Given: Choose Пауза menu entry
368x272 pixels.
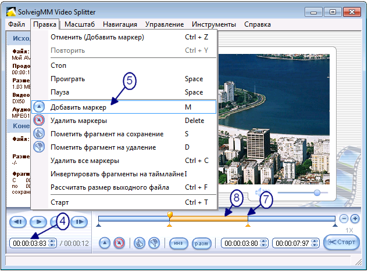Looking at the screenshot, I should click(124, 92).
